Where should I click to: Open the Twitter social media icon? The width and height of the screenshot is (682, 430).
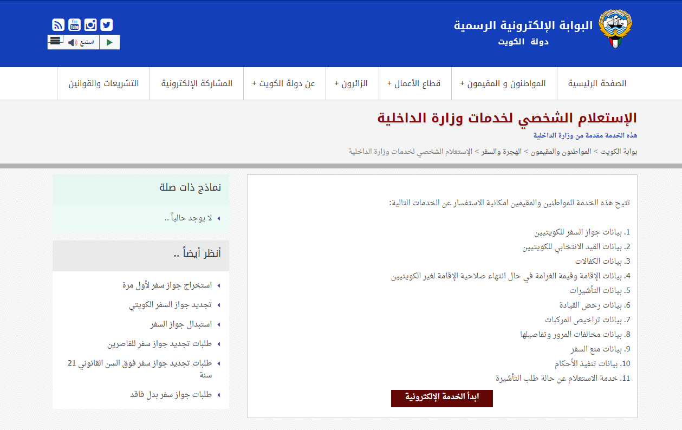coord(107,25)
